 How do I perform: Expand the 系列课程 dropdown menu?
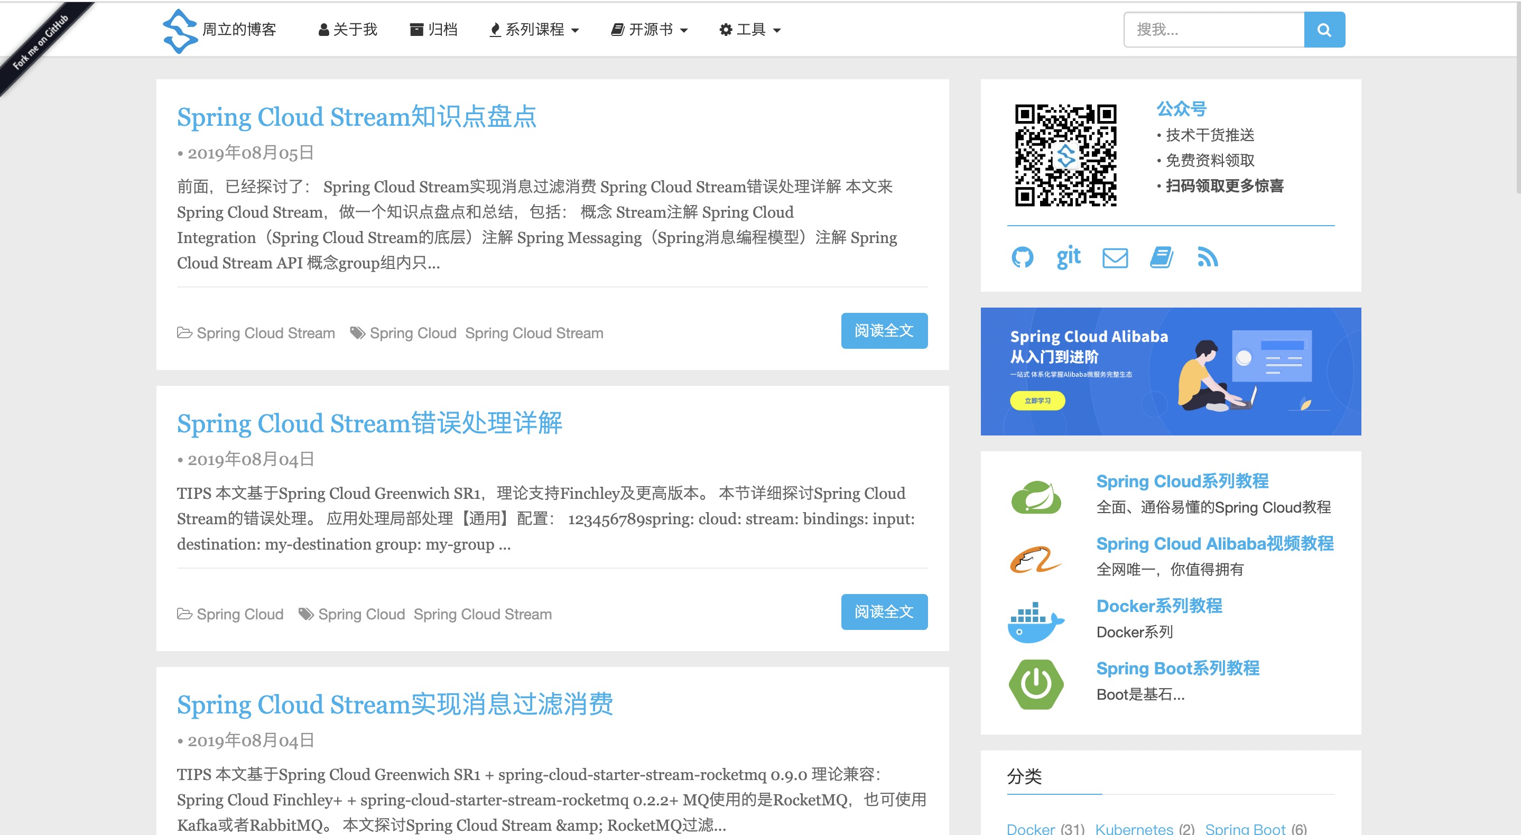534,30
